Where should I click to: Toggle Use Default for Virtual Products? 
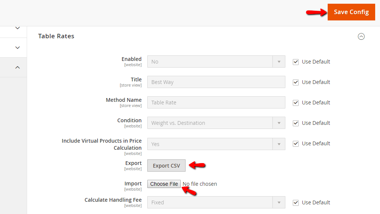click(296, 144)
